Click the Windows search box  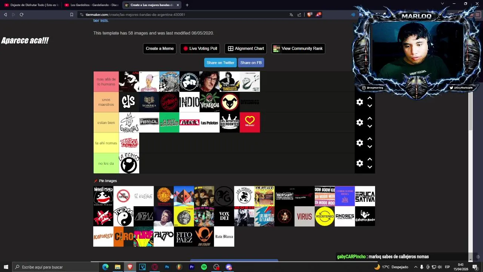[55, 267]
